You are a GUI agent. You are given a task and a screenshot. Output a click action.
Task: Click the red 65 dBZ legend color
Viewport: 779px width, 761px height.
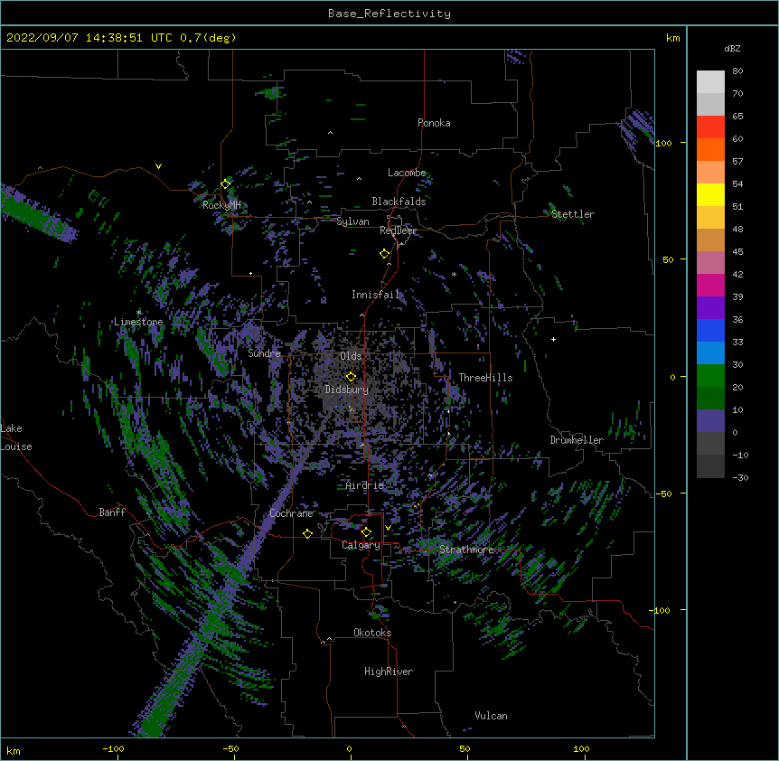point(710,127)
